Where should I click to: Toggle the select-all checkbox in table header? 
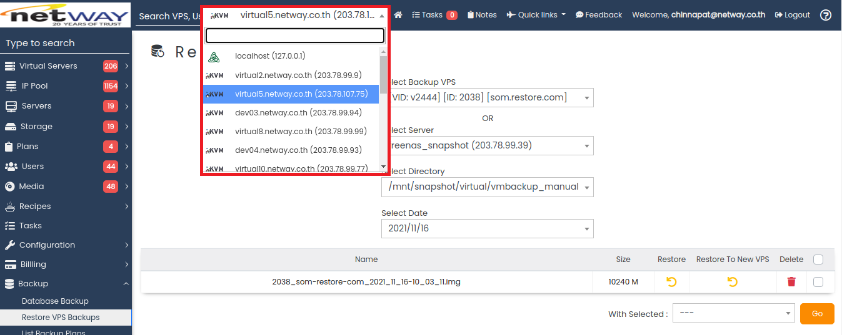click(x=818, y=260)
